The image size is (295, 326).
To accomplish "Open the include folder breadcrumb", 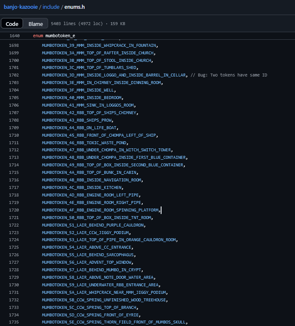I will 51,7.
